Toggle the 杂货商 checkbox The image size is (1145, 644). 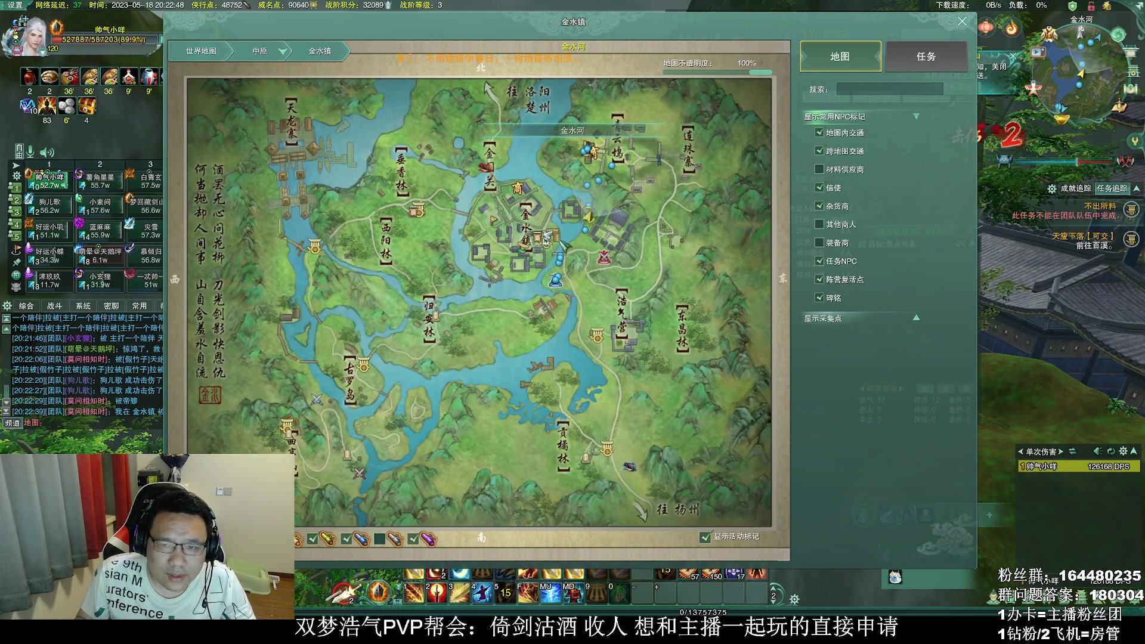(819, 206)
